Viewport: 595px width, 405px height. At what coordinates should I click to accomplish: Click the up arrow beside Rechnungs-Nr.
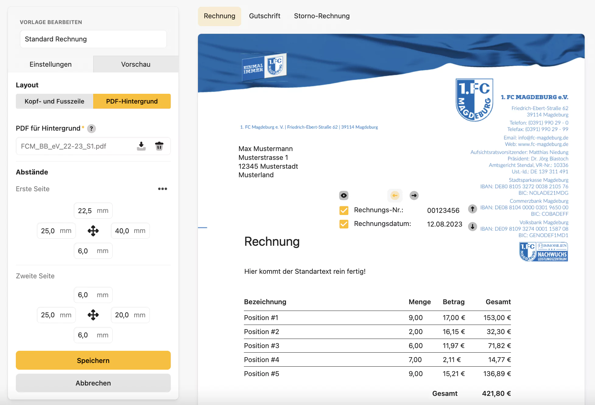coord(472,209)
